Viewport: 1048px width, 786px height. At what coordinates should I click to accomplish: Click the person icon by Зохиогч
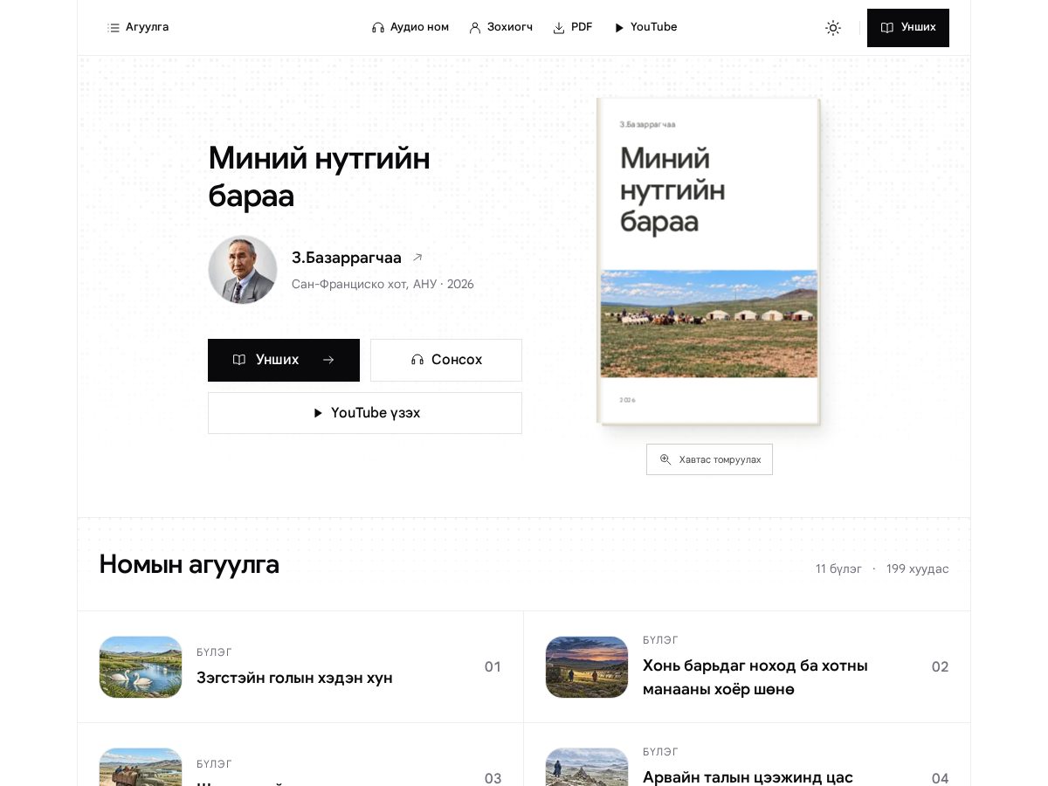pos(475,28)
